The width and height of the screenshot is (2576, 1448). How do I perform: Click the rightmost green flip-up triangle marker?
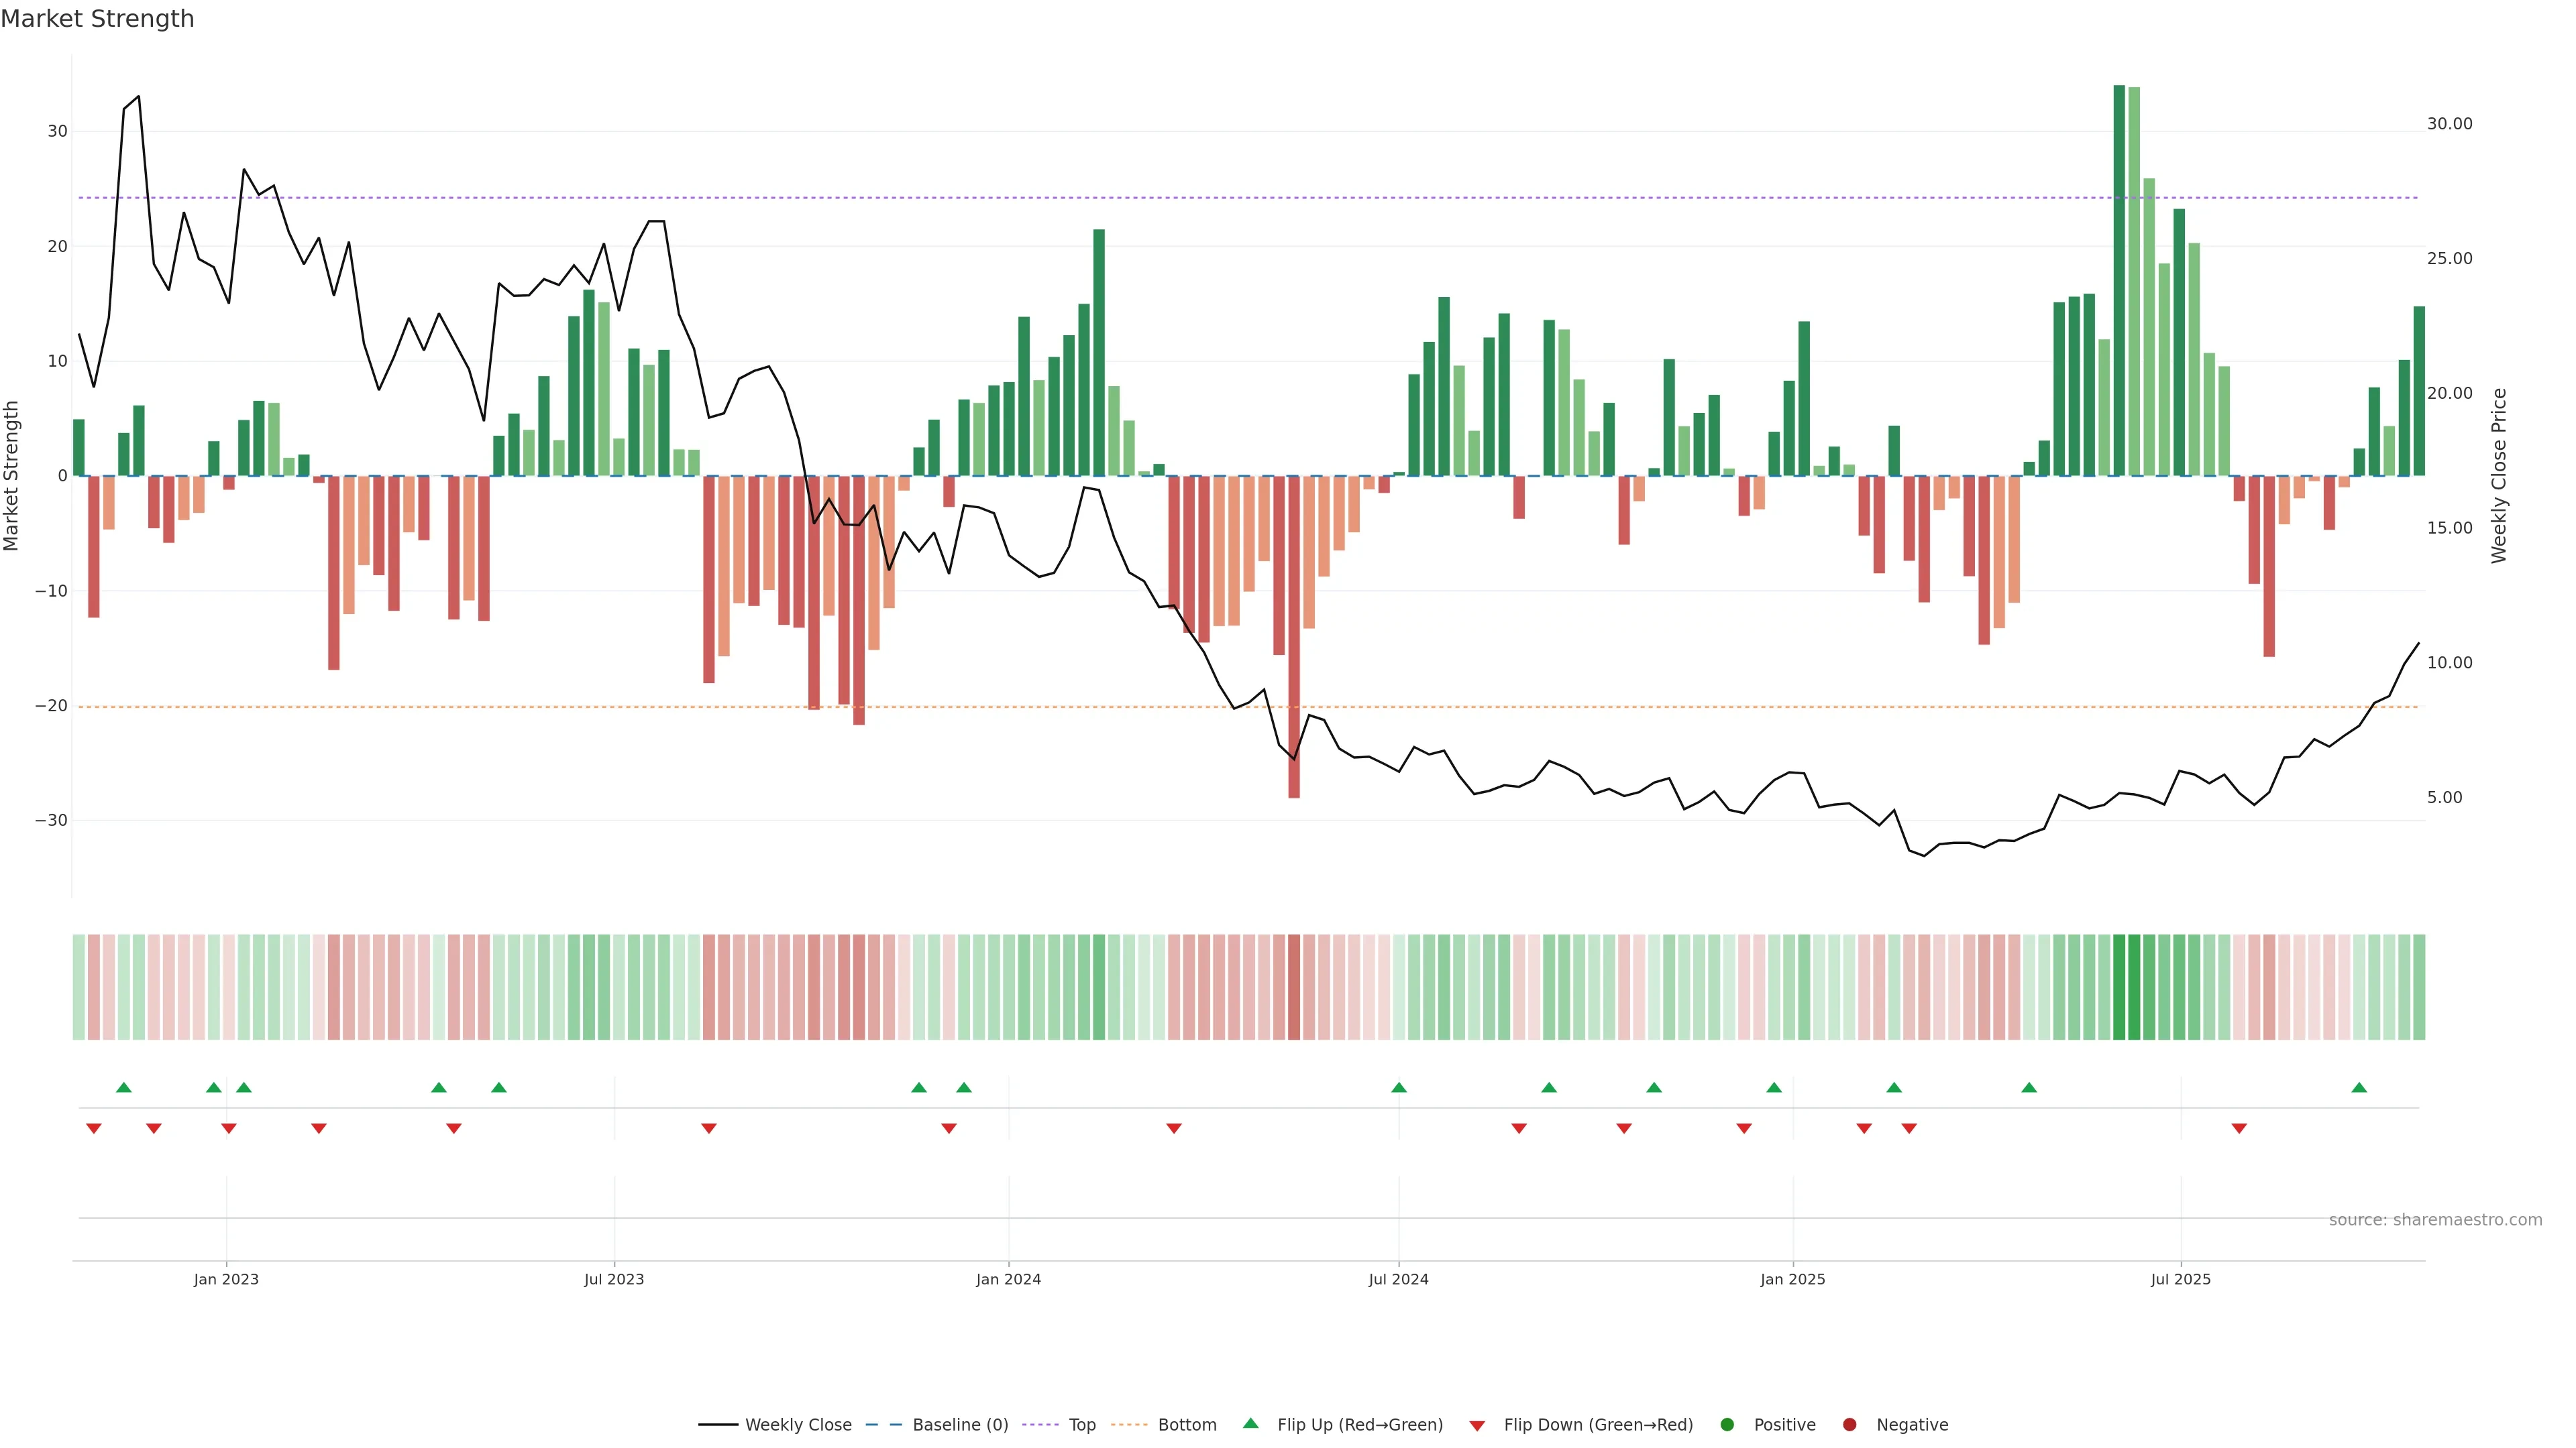[x=2359, y=1087]
